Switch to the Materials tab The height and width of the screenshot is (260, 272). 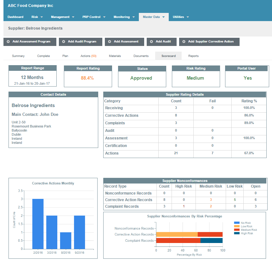coord(115,56)
